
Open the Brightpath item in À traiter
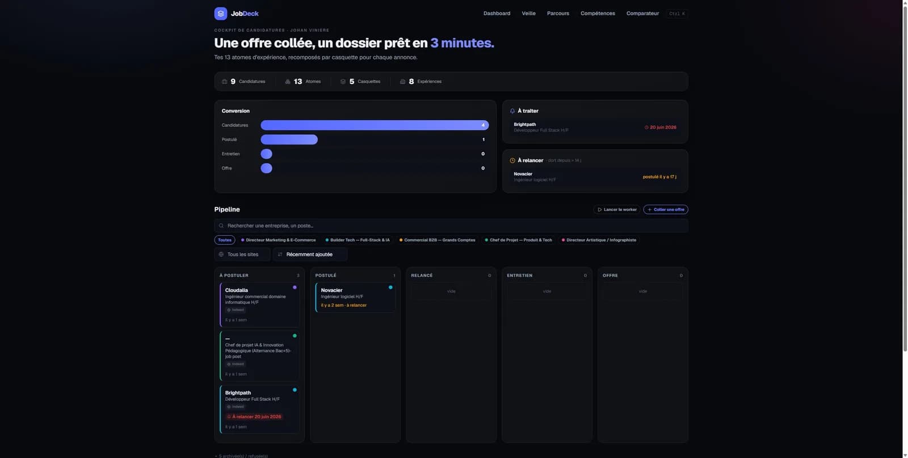[x=595, y=128]
